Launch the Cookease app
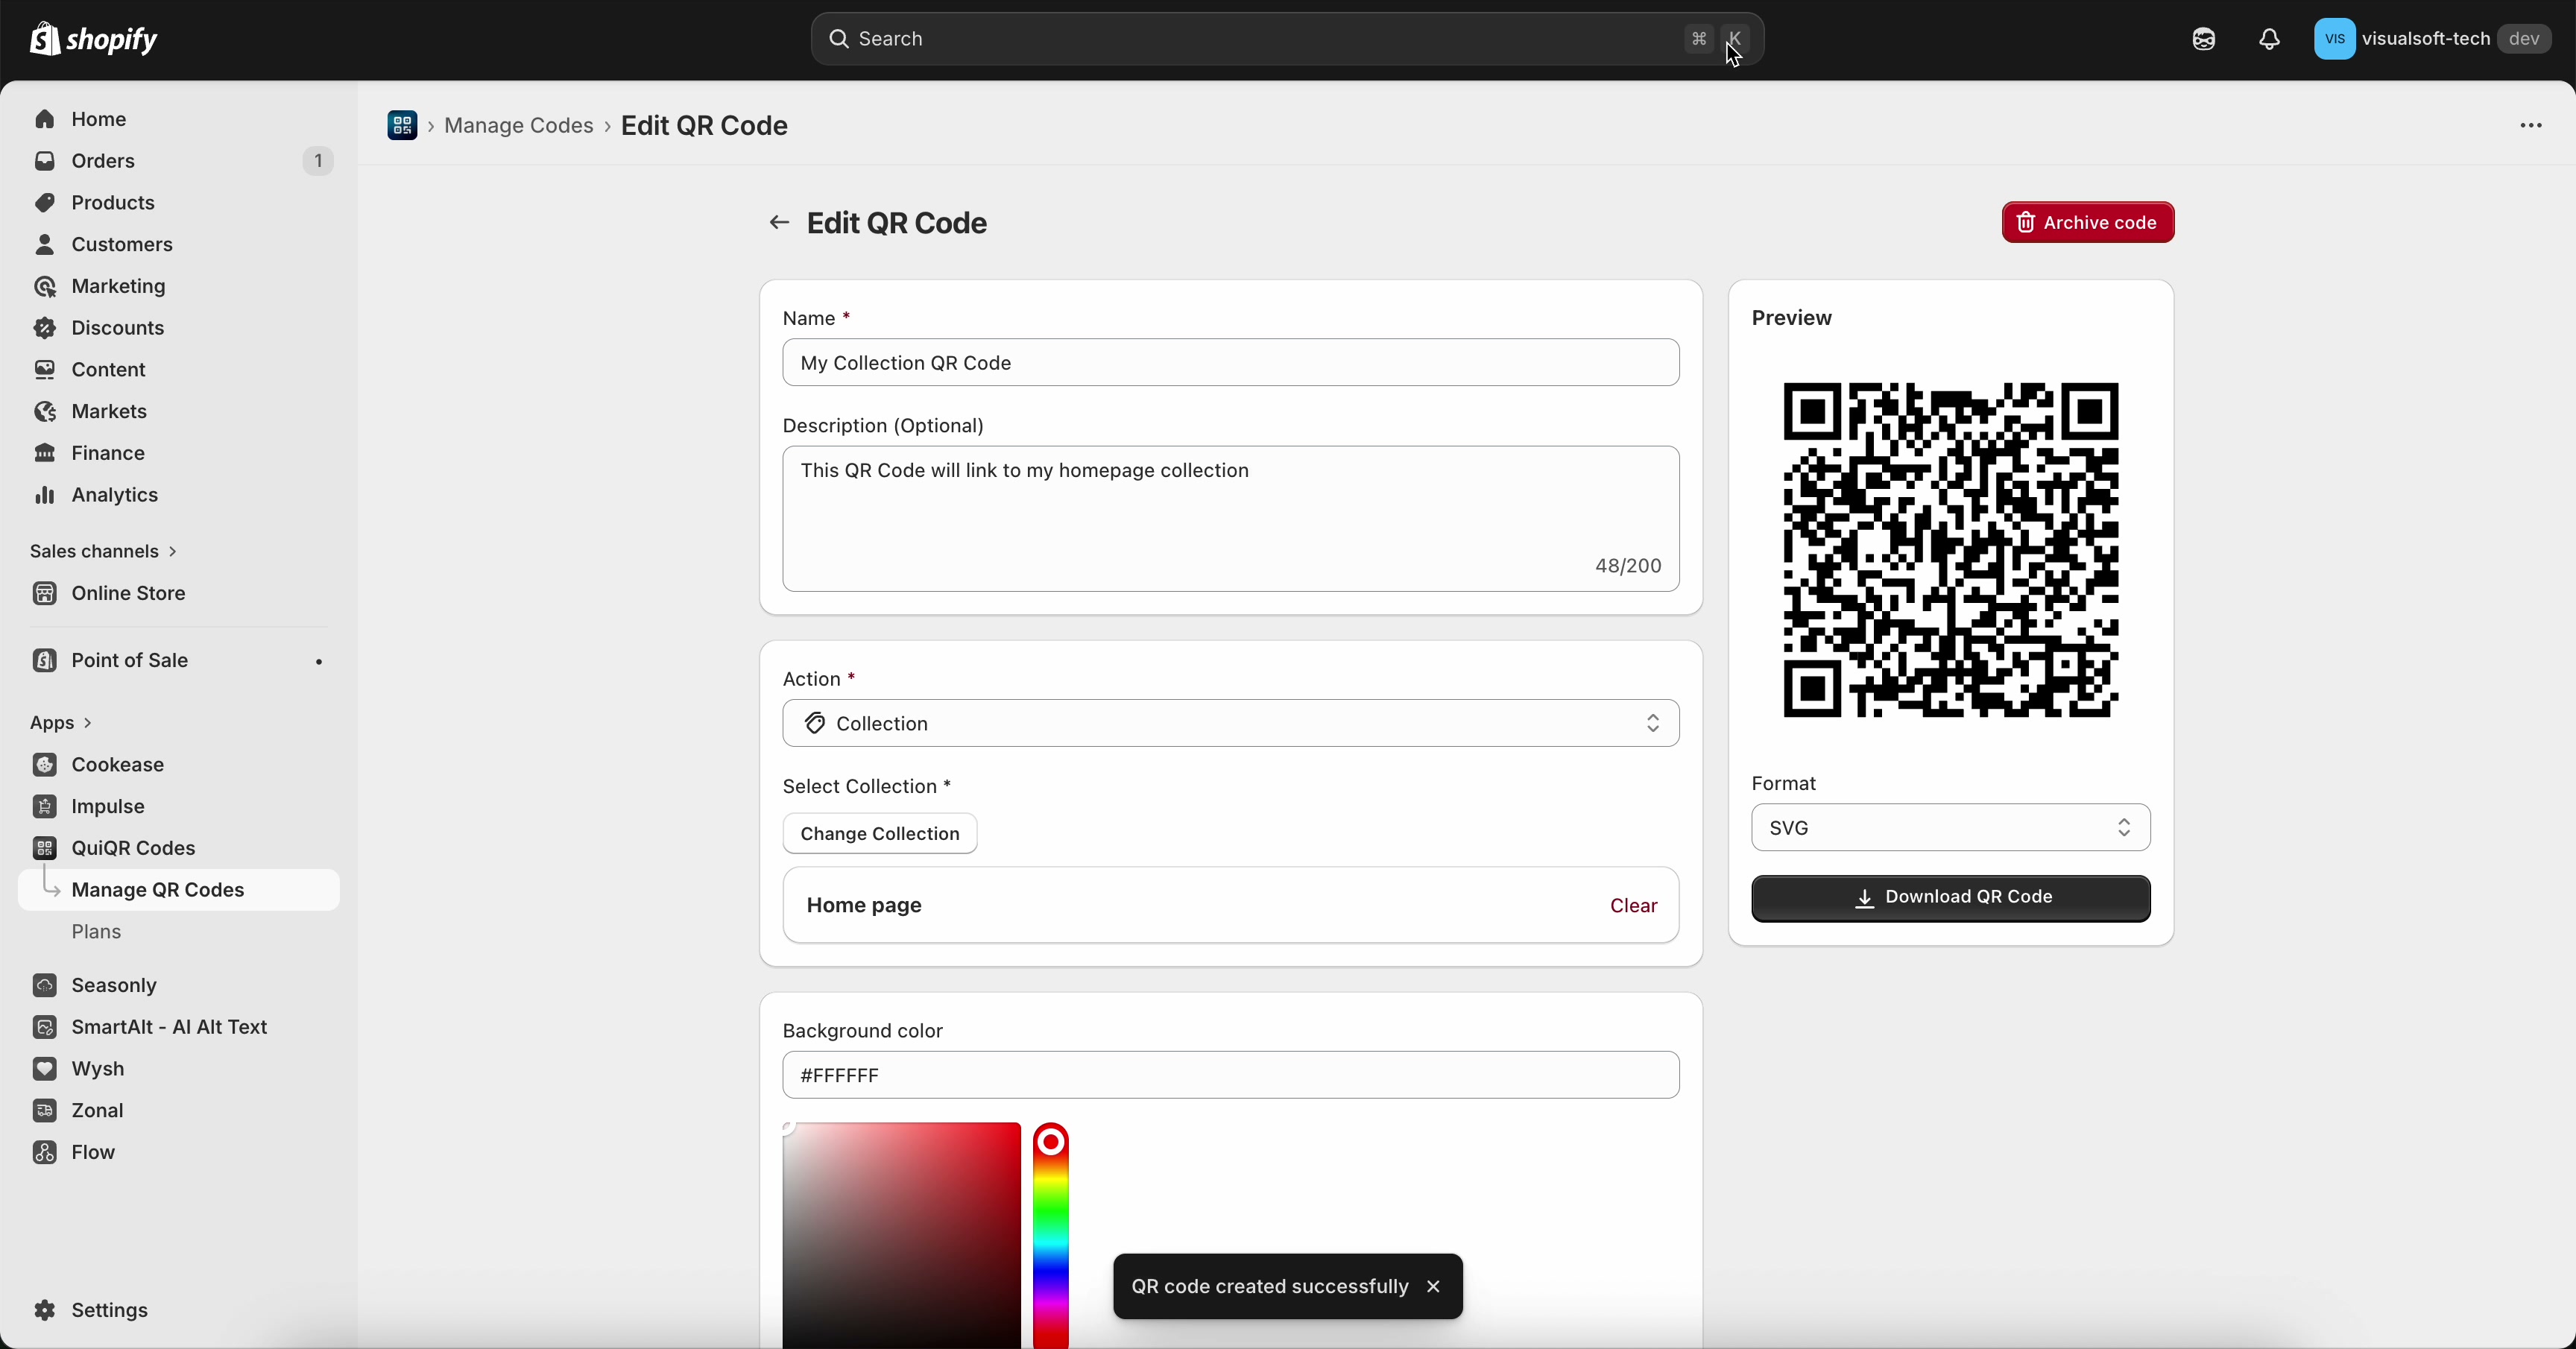2576x1349 pixels. tap(118, 764)
